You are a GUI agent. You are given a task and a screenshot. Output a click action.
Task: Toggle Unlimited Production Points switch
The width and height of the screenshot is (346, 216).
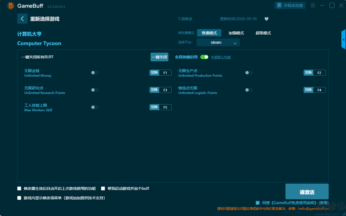pos(249,73)
